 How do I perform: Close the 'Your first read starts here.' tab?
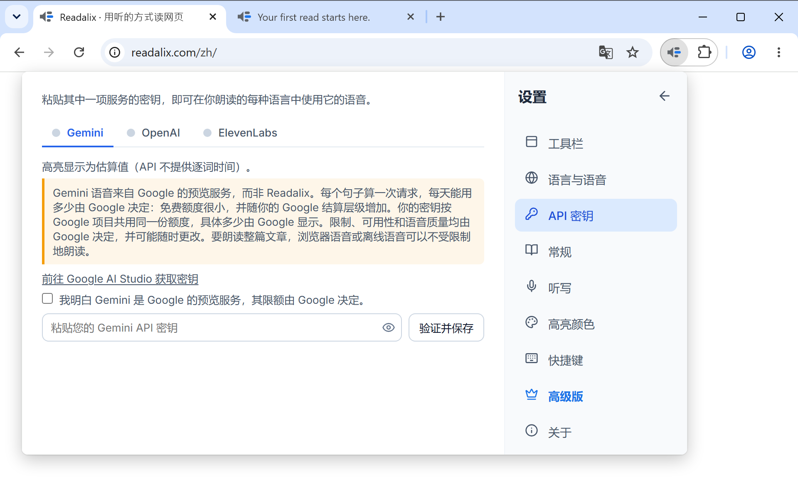(x=411, y=17)
